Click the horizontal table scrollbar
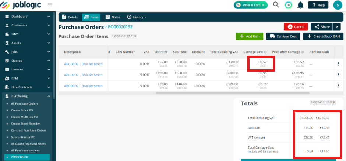This screenshot has height=161, width=346. 233,93
